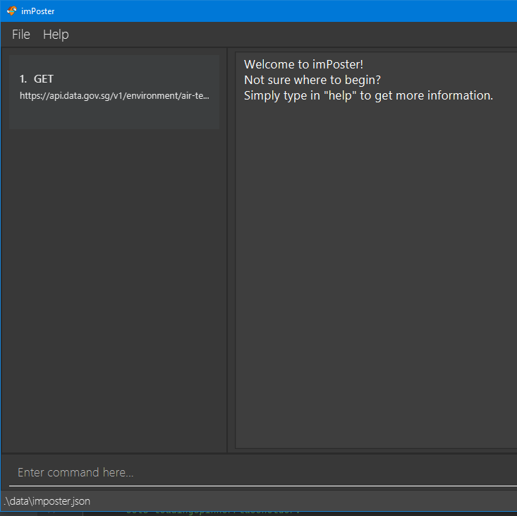Click the imPoster window title text
This screenshot has height=516, width=517.
pyautogui.click(x=37, y=11)
